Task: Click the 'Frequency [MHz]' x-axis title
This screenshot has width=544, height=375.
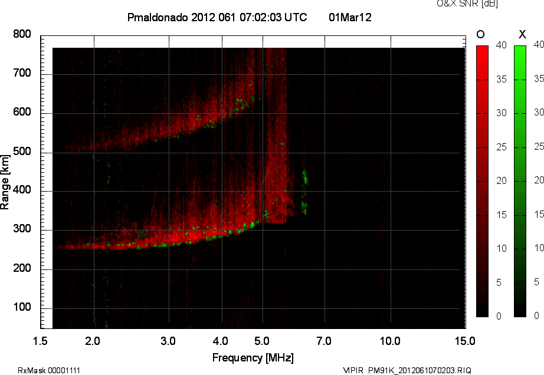Action: pyautogui.click(x=253, y=358)
